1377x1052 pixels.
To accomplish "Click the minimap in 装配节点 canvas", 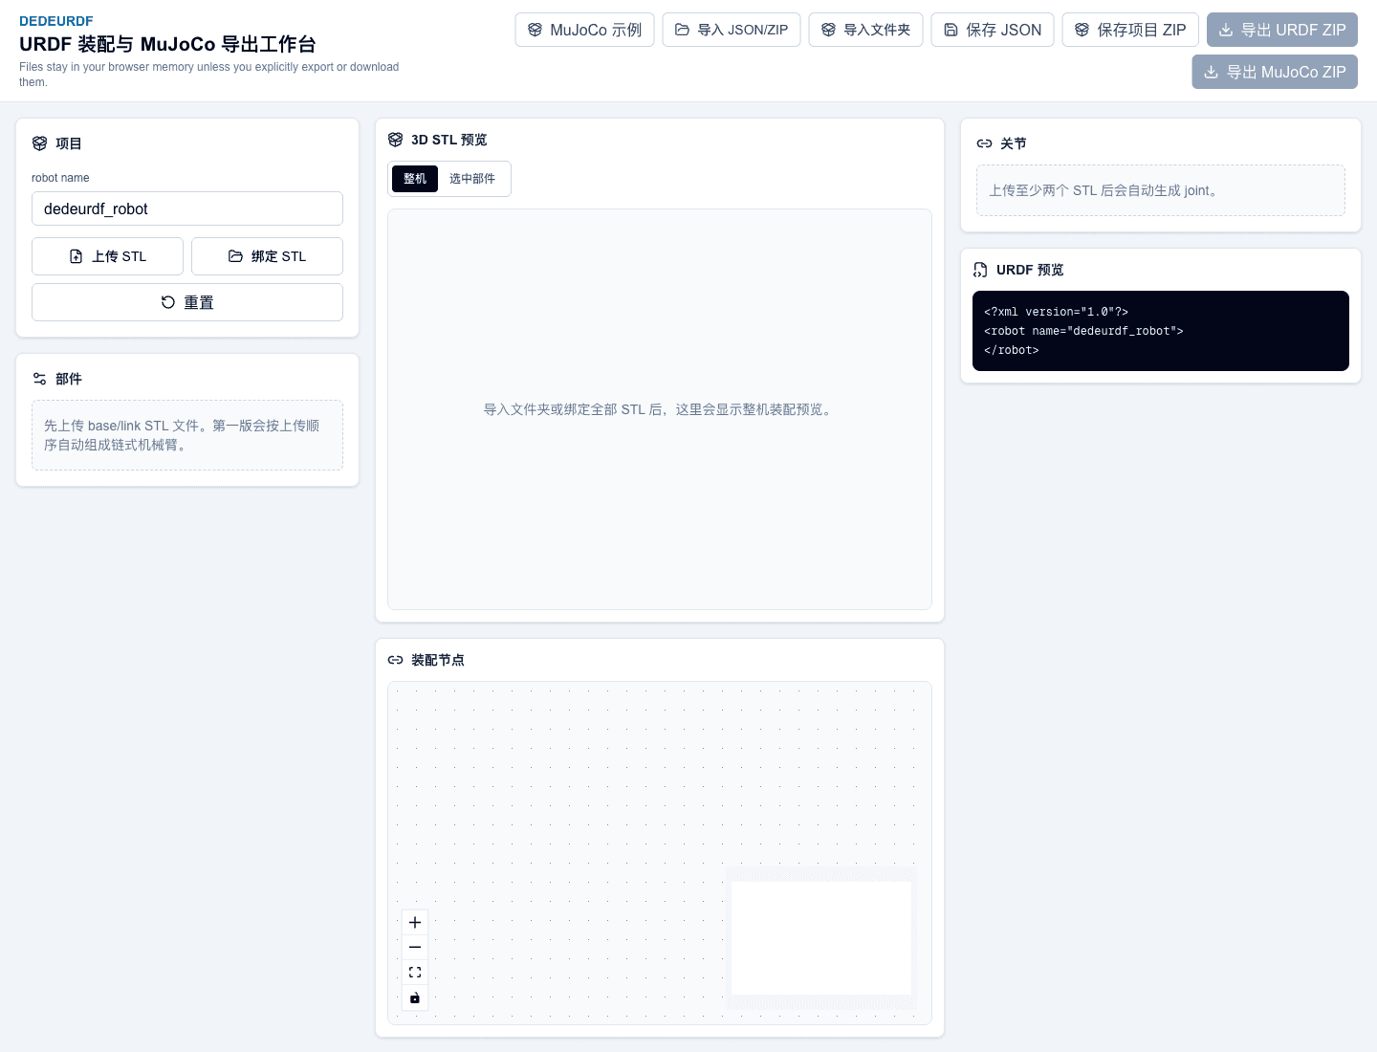I will tap(821, 938).
